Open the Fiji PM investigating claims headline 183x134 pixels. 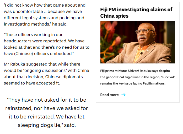[x=136, y=13]
